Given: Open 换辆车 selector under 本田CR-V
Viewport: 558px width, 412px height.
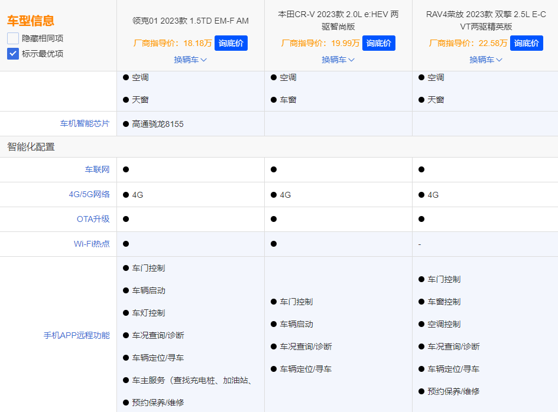Looking at the screenshot, I should click(338, 60).
